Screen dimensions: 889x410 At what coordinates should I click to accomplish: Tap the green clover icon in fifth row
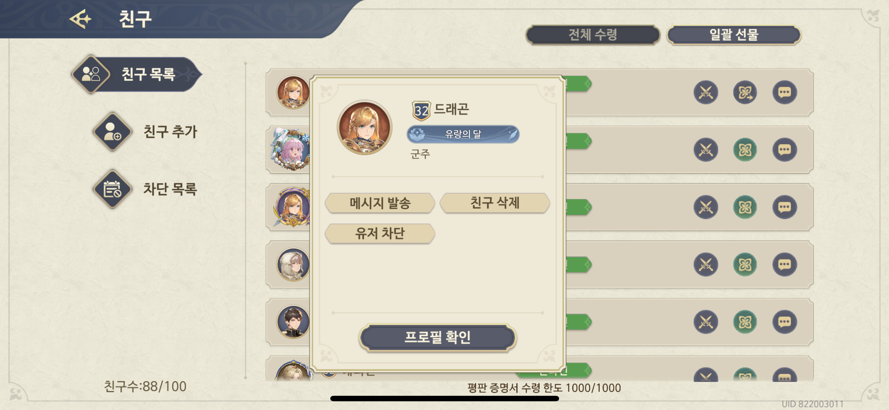click(x=745, y=322)
